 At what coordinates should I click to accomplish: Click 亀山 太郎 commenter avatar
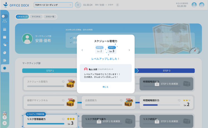86,69
